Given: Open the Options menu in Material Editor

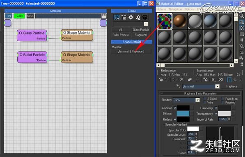Looking at the screenshot, I should [x=189, y=9].
